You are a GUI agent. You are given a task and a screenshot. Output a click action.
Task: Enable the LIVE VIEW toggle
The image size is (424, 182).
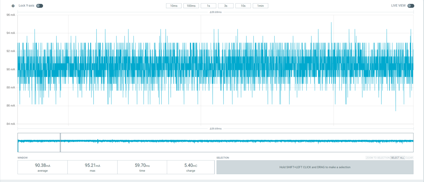coord(411,6)
